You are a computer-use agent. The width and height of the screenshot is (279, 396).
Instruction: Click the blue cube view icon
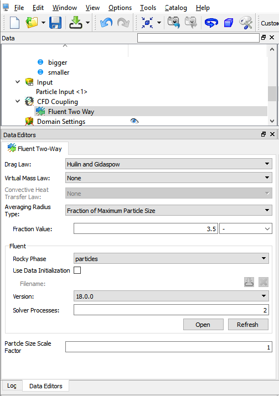coord(229,23)
